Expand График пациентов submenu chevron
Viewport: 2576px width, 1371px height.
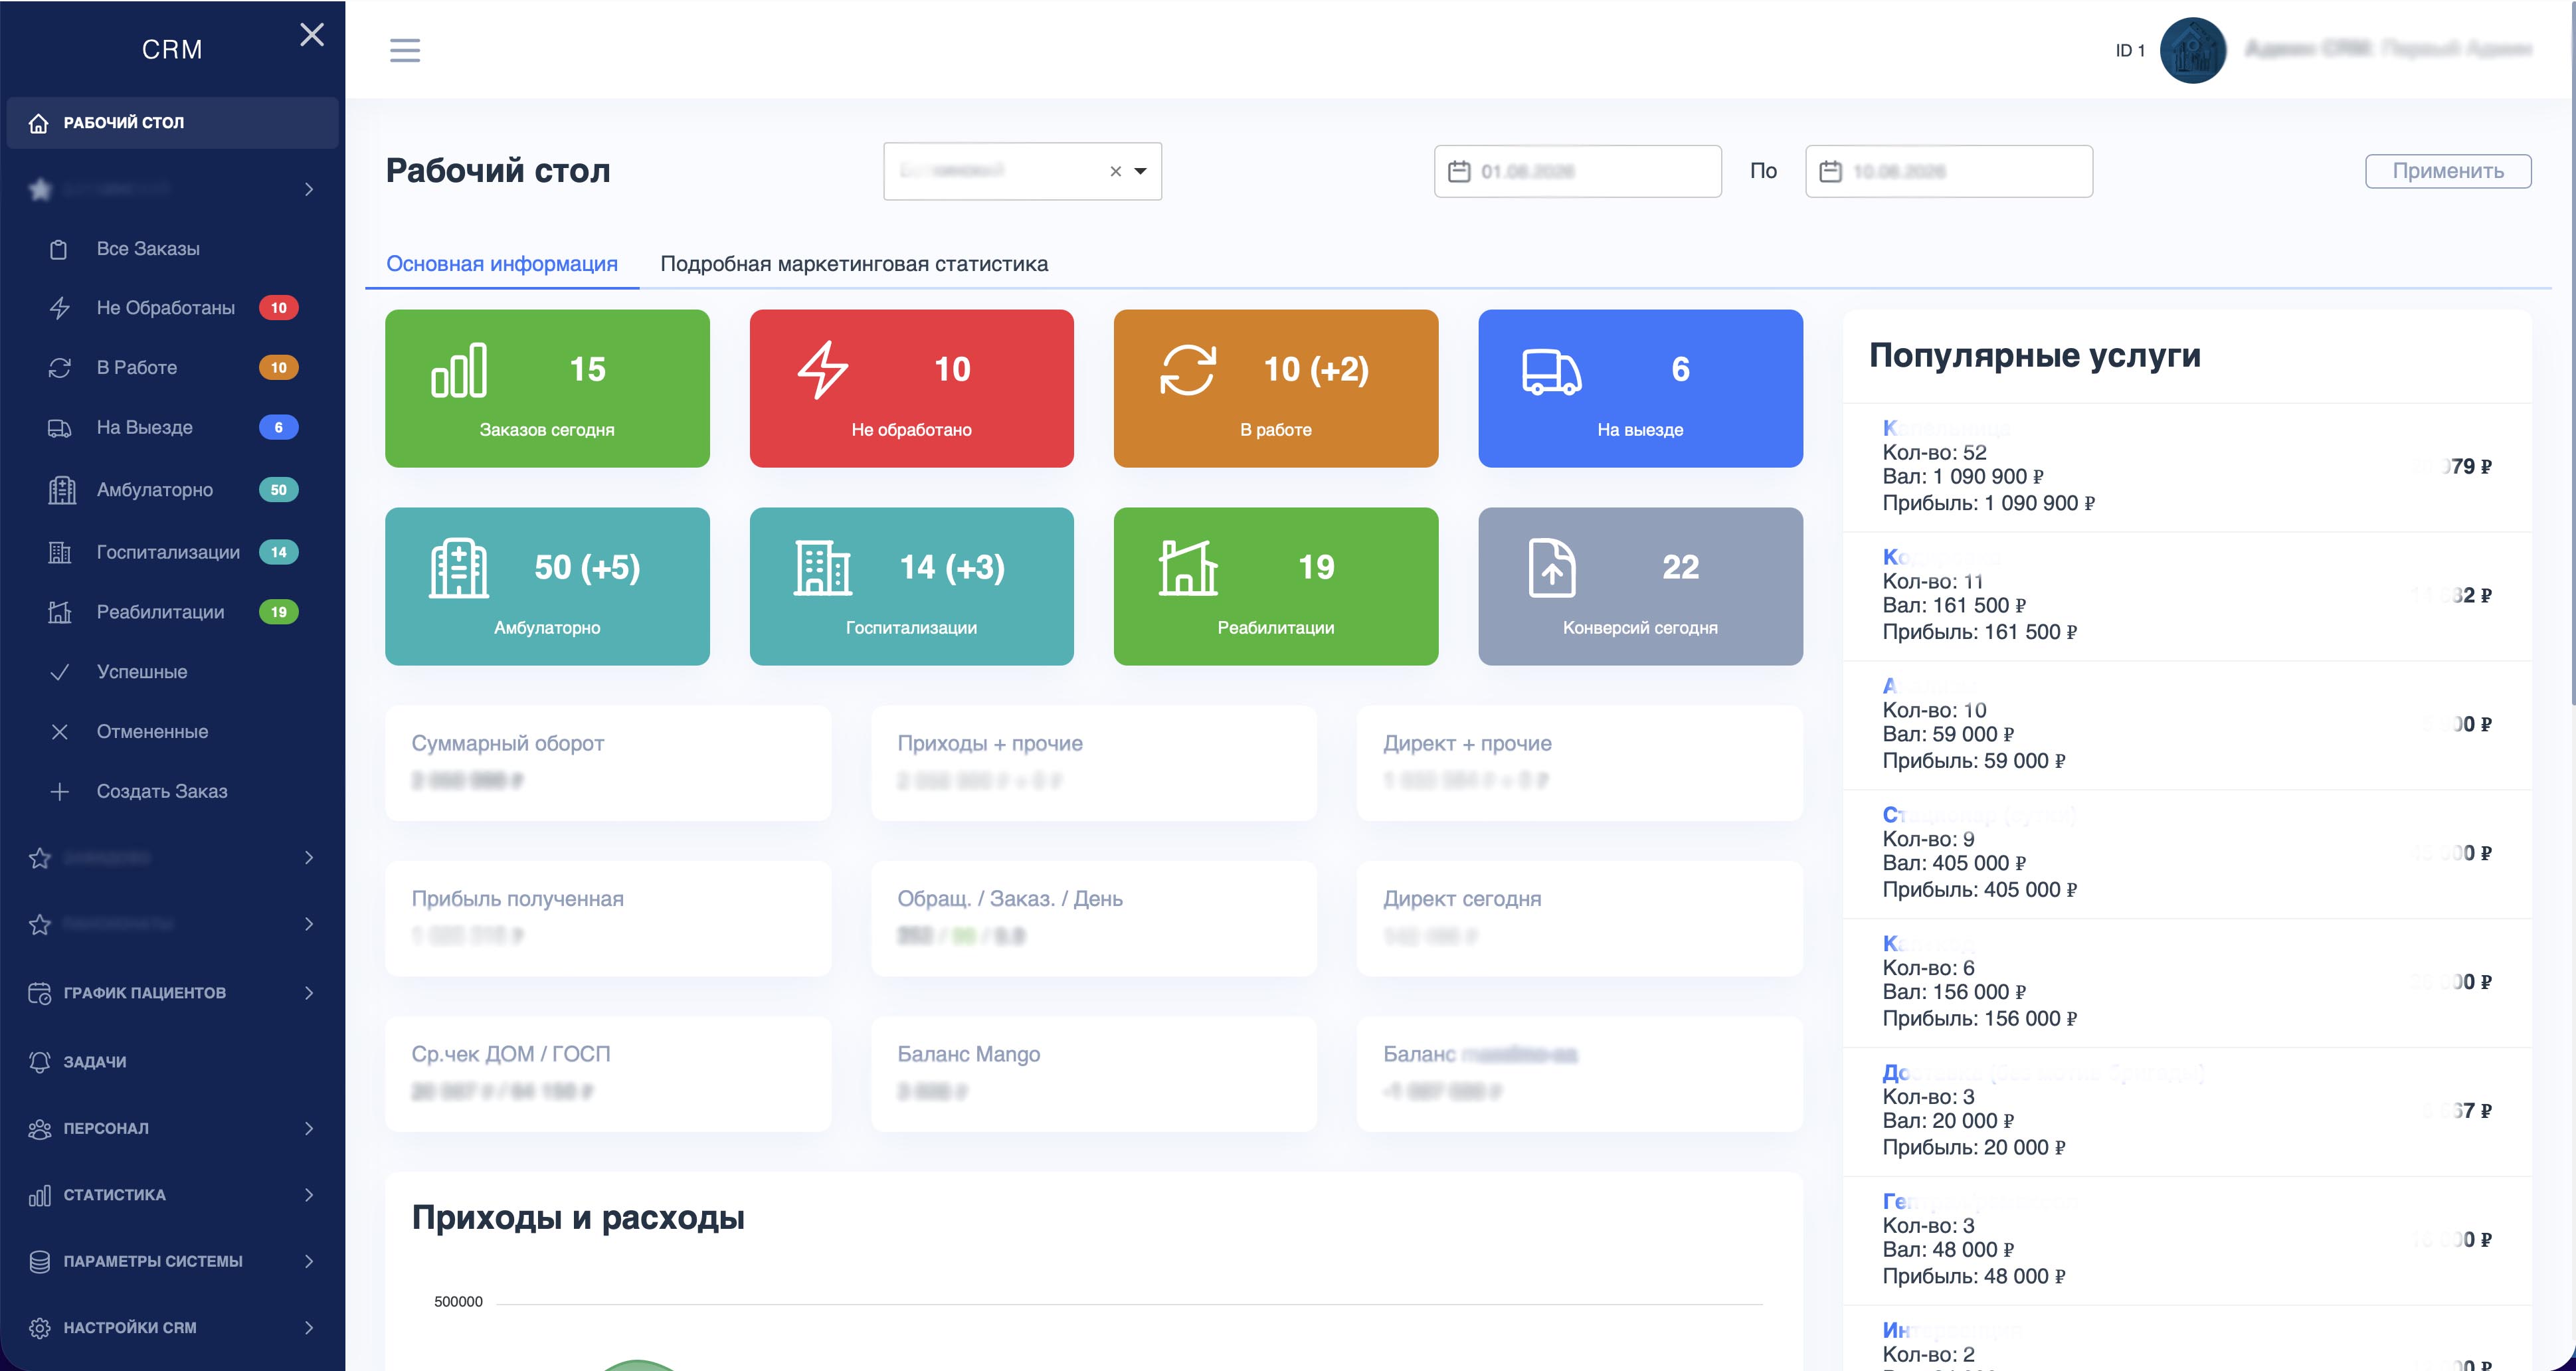click(x=309, y=993)
